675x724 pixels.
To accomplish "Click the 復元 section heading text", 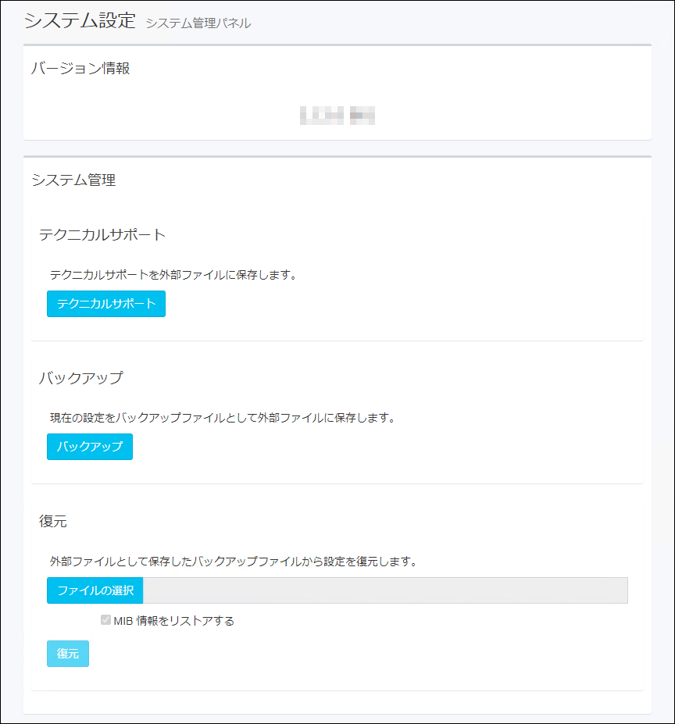I will tap(53, 521).
